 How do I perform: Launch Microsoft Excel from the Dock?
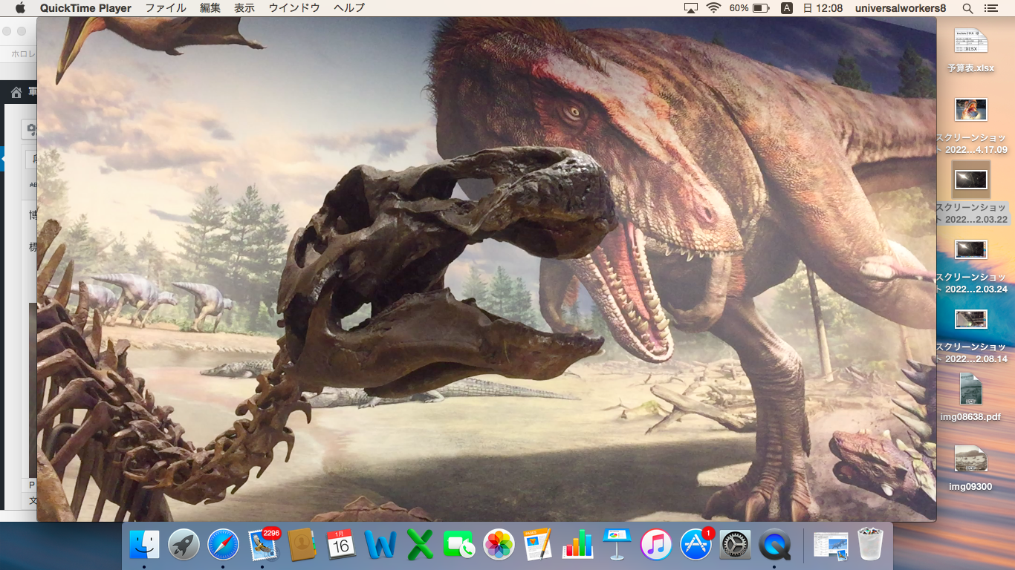coord(420,546)
